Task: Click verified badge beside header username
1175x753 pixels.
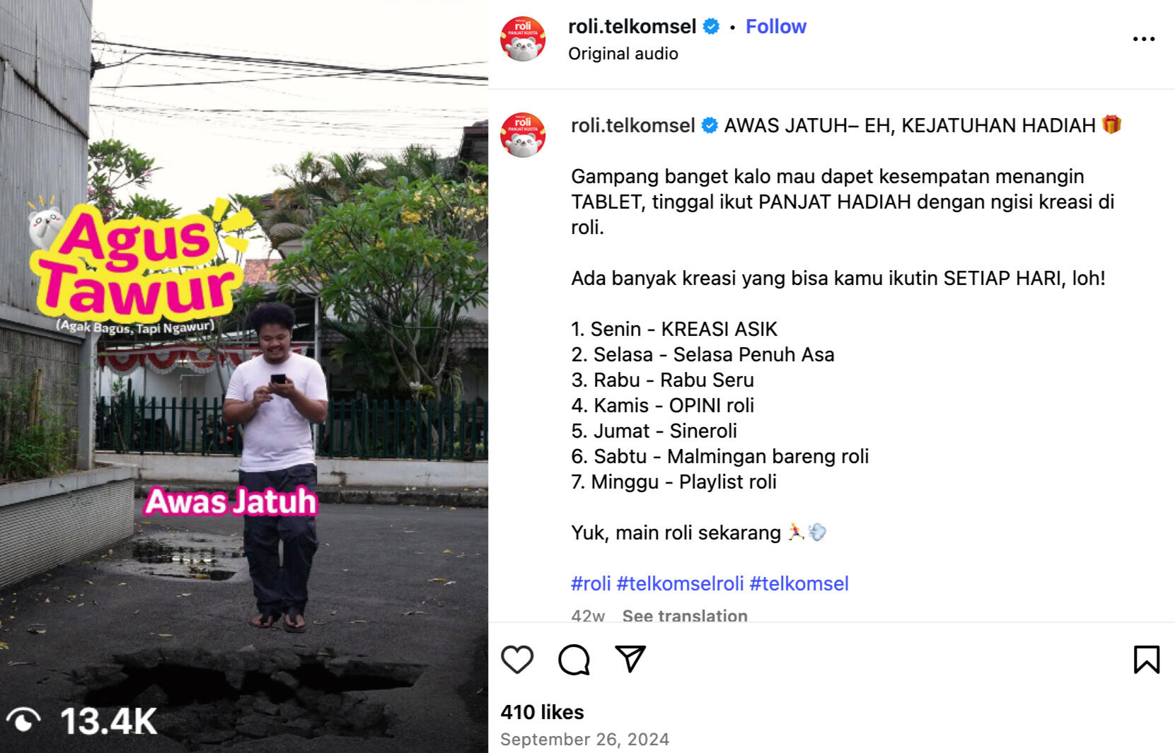Action: pos(712,27)
